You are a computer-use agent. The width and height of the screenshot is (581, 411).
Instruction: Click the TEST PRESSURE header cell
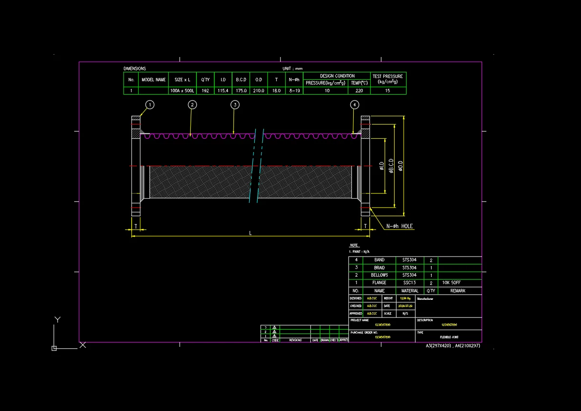tap(387, 79)
